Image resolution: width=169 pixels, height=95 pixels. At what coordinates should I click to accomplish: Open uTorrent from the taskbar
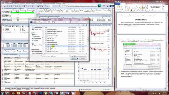46,93
